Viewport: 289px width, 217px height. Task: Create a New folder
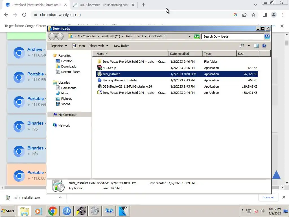pos(121,46)
